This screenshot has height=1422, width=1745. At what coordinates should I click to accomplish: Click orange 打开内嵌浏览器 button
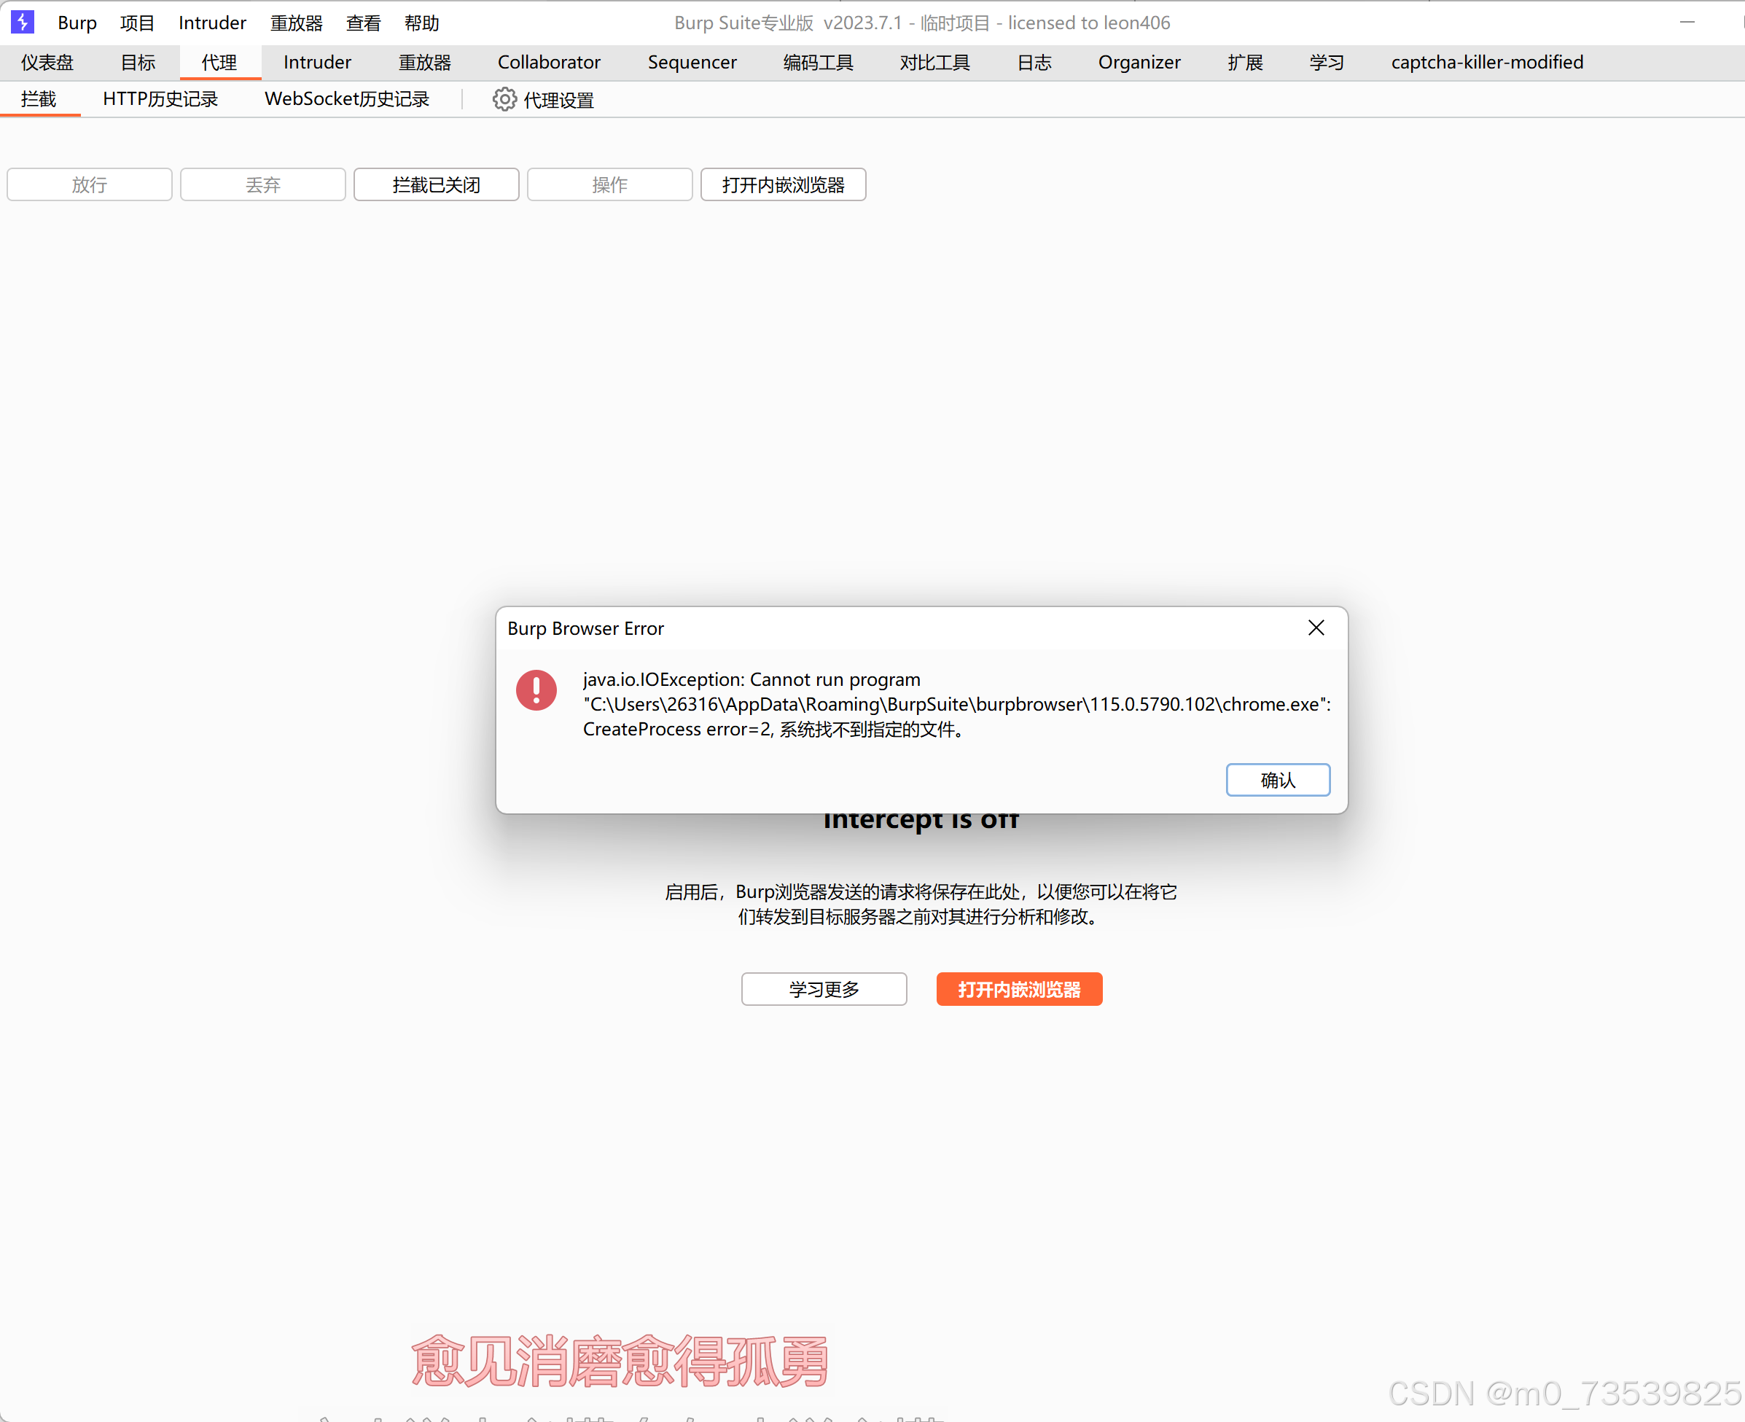[1018, 990]
